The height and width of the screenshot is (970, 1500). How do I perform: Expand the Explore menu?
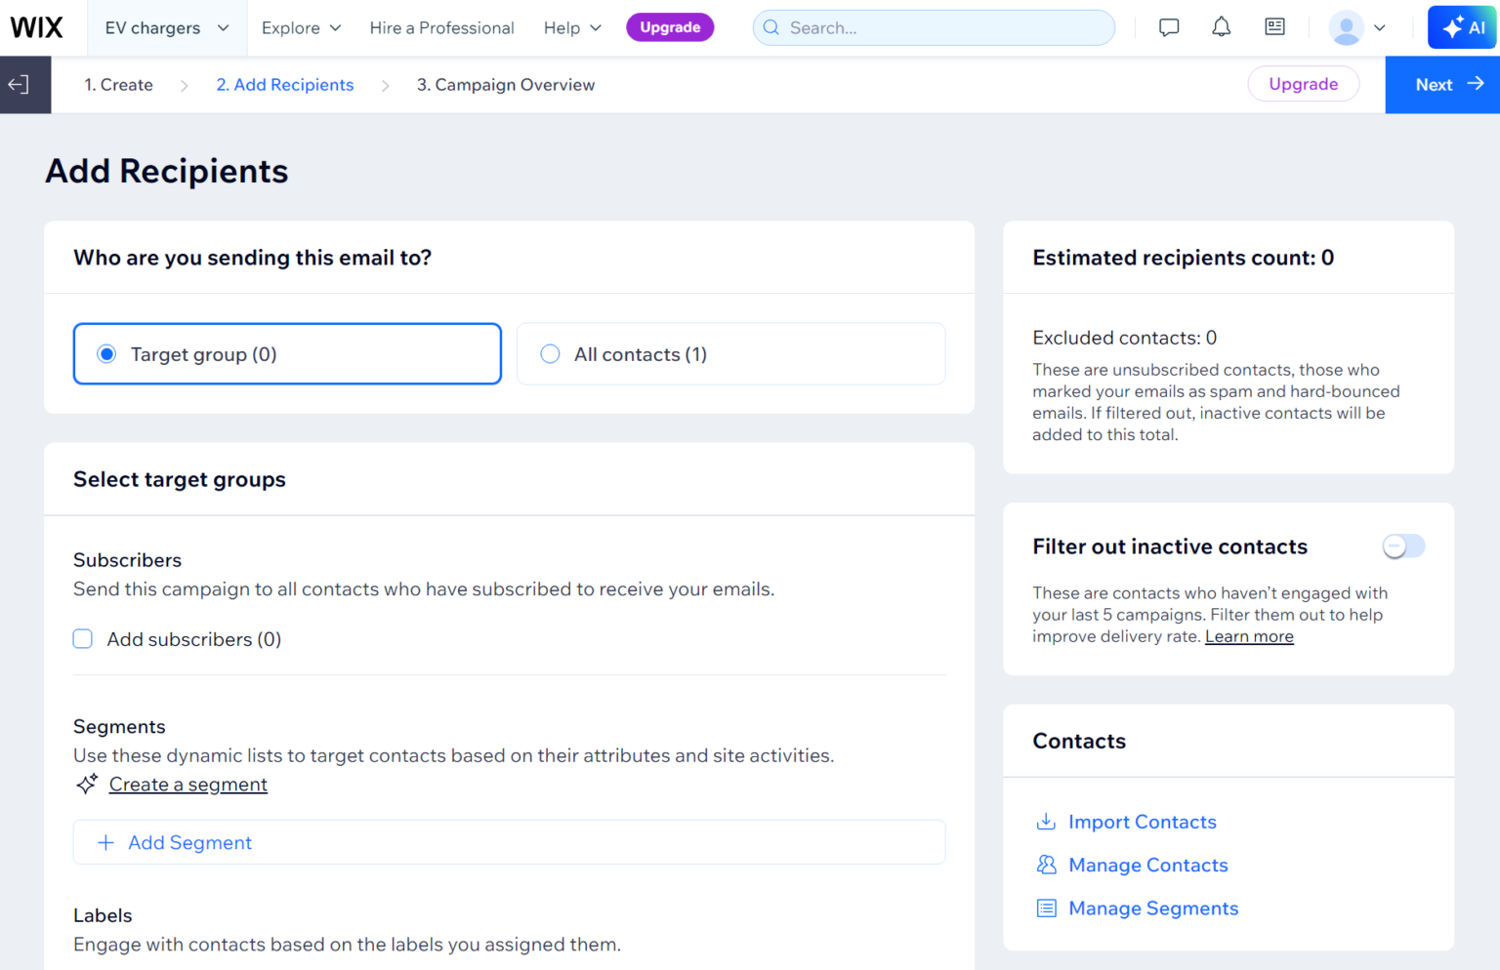coord(300,27)
